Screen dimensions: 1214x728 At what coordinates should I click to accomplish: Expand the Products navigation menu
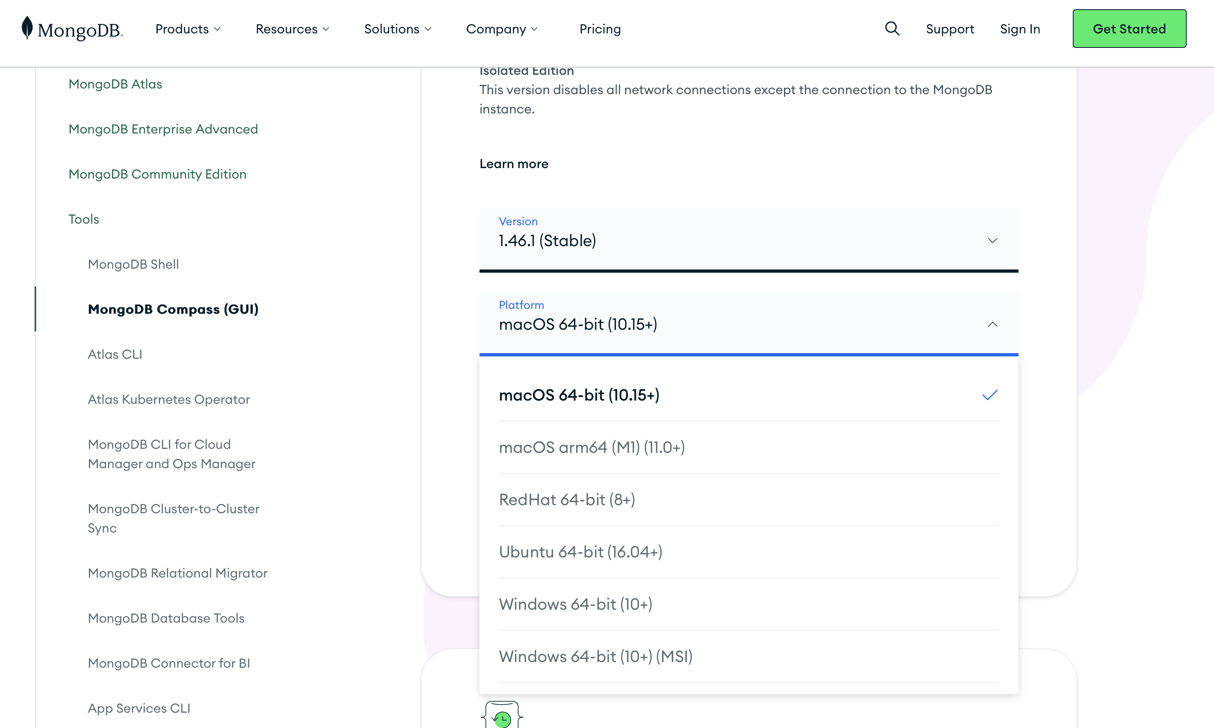(188, 29)
